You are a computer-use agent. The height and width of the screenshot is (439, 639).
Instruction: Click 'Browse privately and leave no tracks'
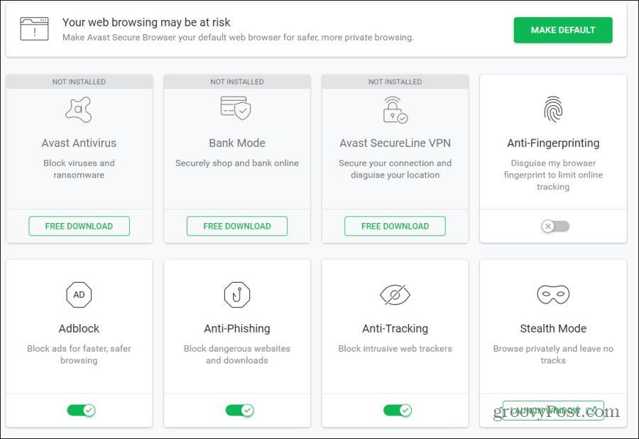(553, 354)
